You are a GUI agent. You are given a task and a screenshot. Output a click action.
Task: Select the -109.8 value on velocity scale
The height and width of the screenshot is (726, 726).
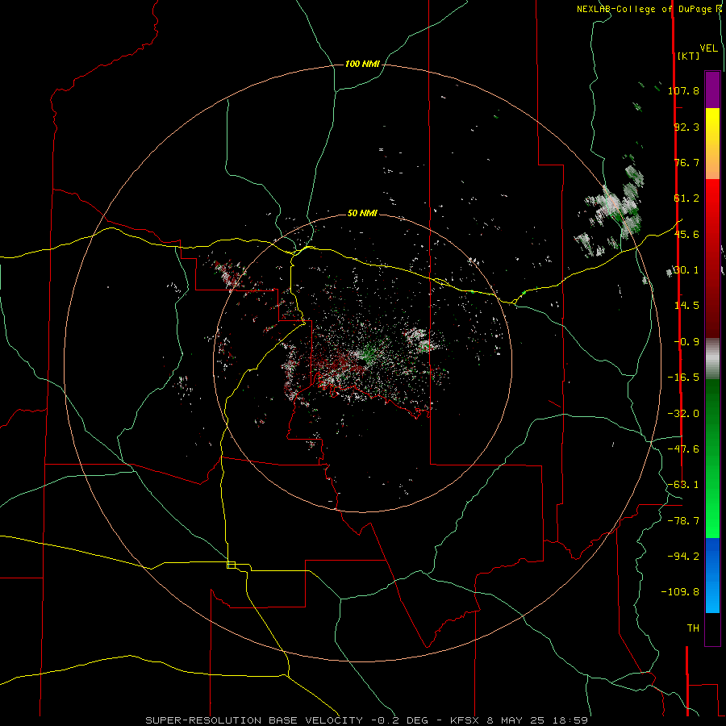pos(680,592)
